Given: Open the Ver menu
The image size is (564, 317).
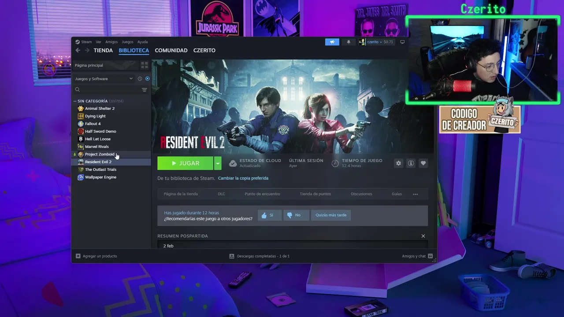Looking at the screenshot, I should point(99,42).
